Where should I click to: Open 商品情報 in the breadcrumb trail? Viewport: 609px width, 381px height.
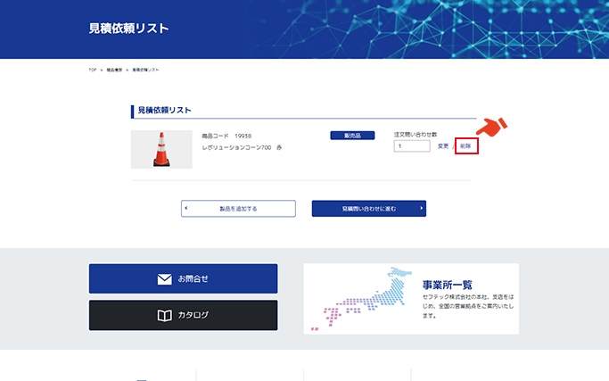(x=114, y=70)
